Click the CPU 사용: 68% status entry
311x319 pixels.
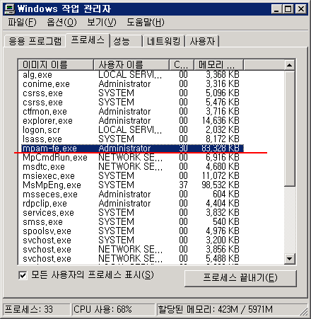(x=113, y=309)
